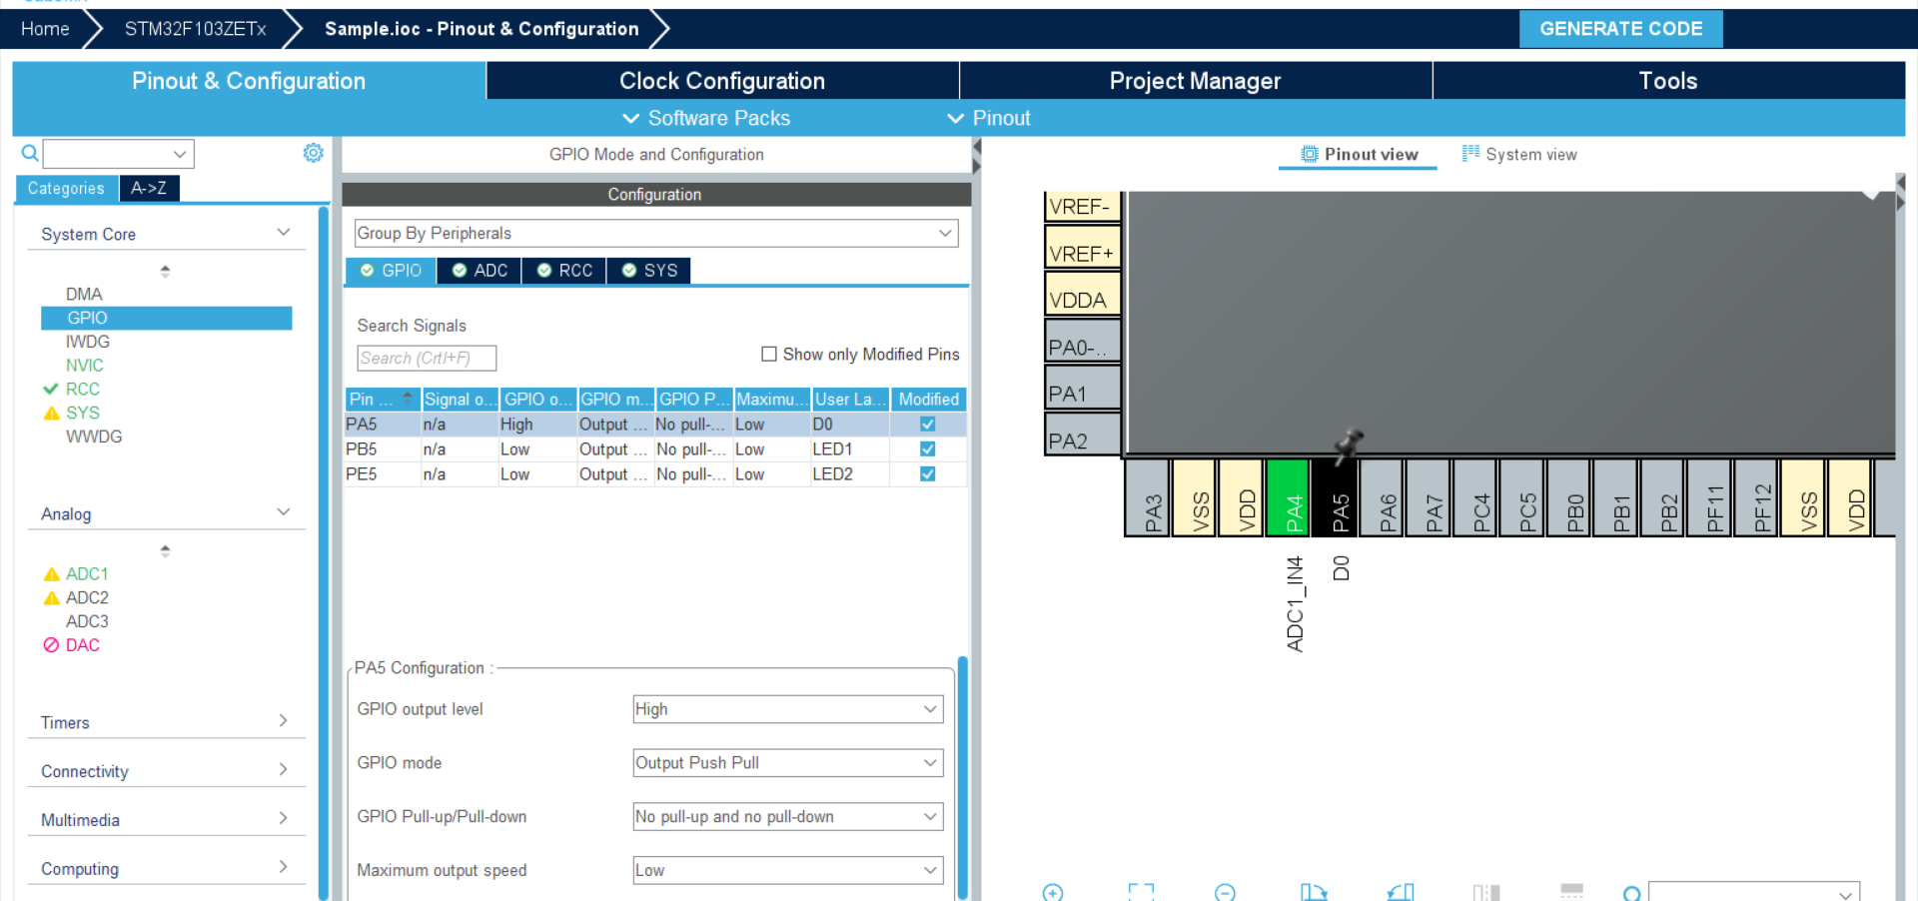Select the ADC peripheral tab
The image size is (1918, 901).
click(x=479, y=271)
